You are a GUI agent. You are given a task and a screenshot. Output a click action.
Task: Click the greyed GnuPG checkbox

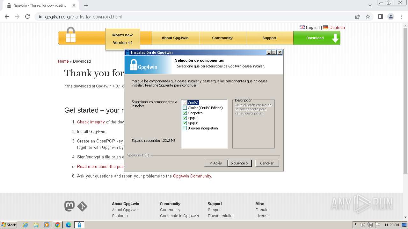(185, 103)
